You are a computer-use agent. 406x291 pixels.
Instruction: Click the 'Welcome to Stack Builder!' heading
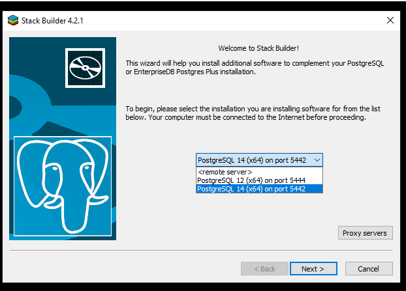pos(258,48)
